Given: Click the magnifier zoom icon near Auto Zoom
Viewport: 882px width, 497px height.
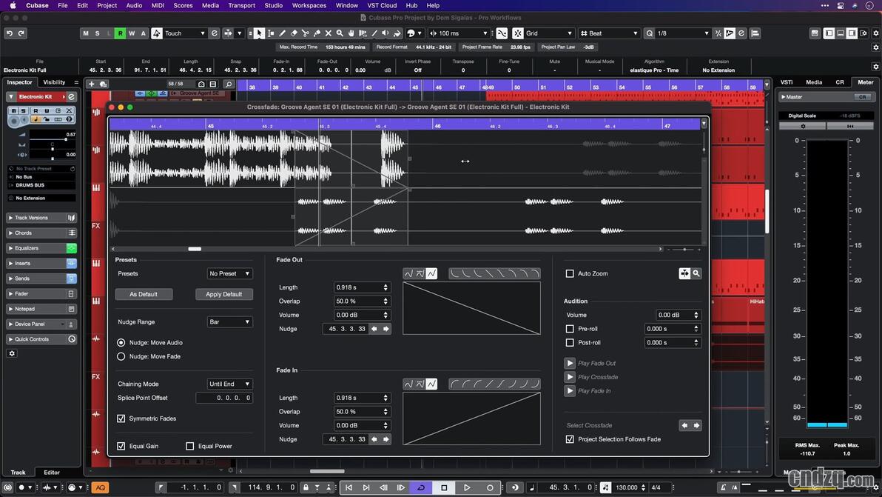Looking at the screenshot, I should 696,273.
